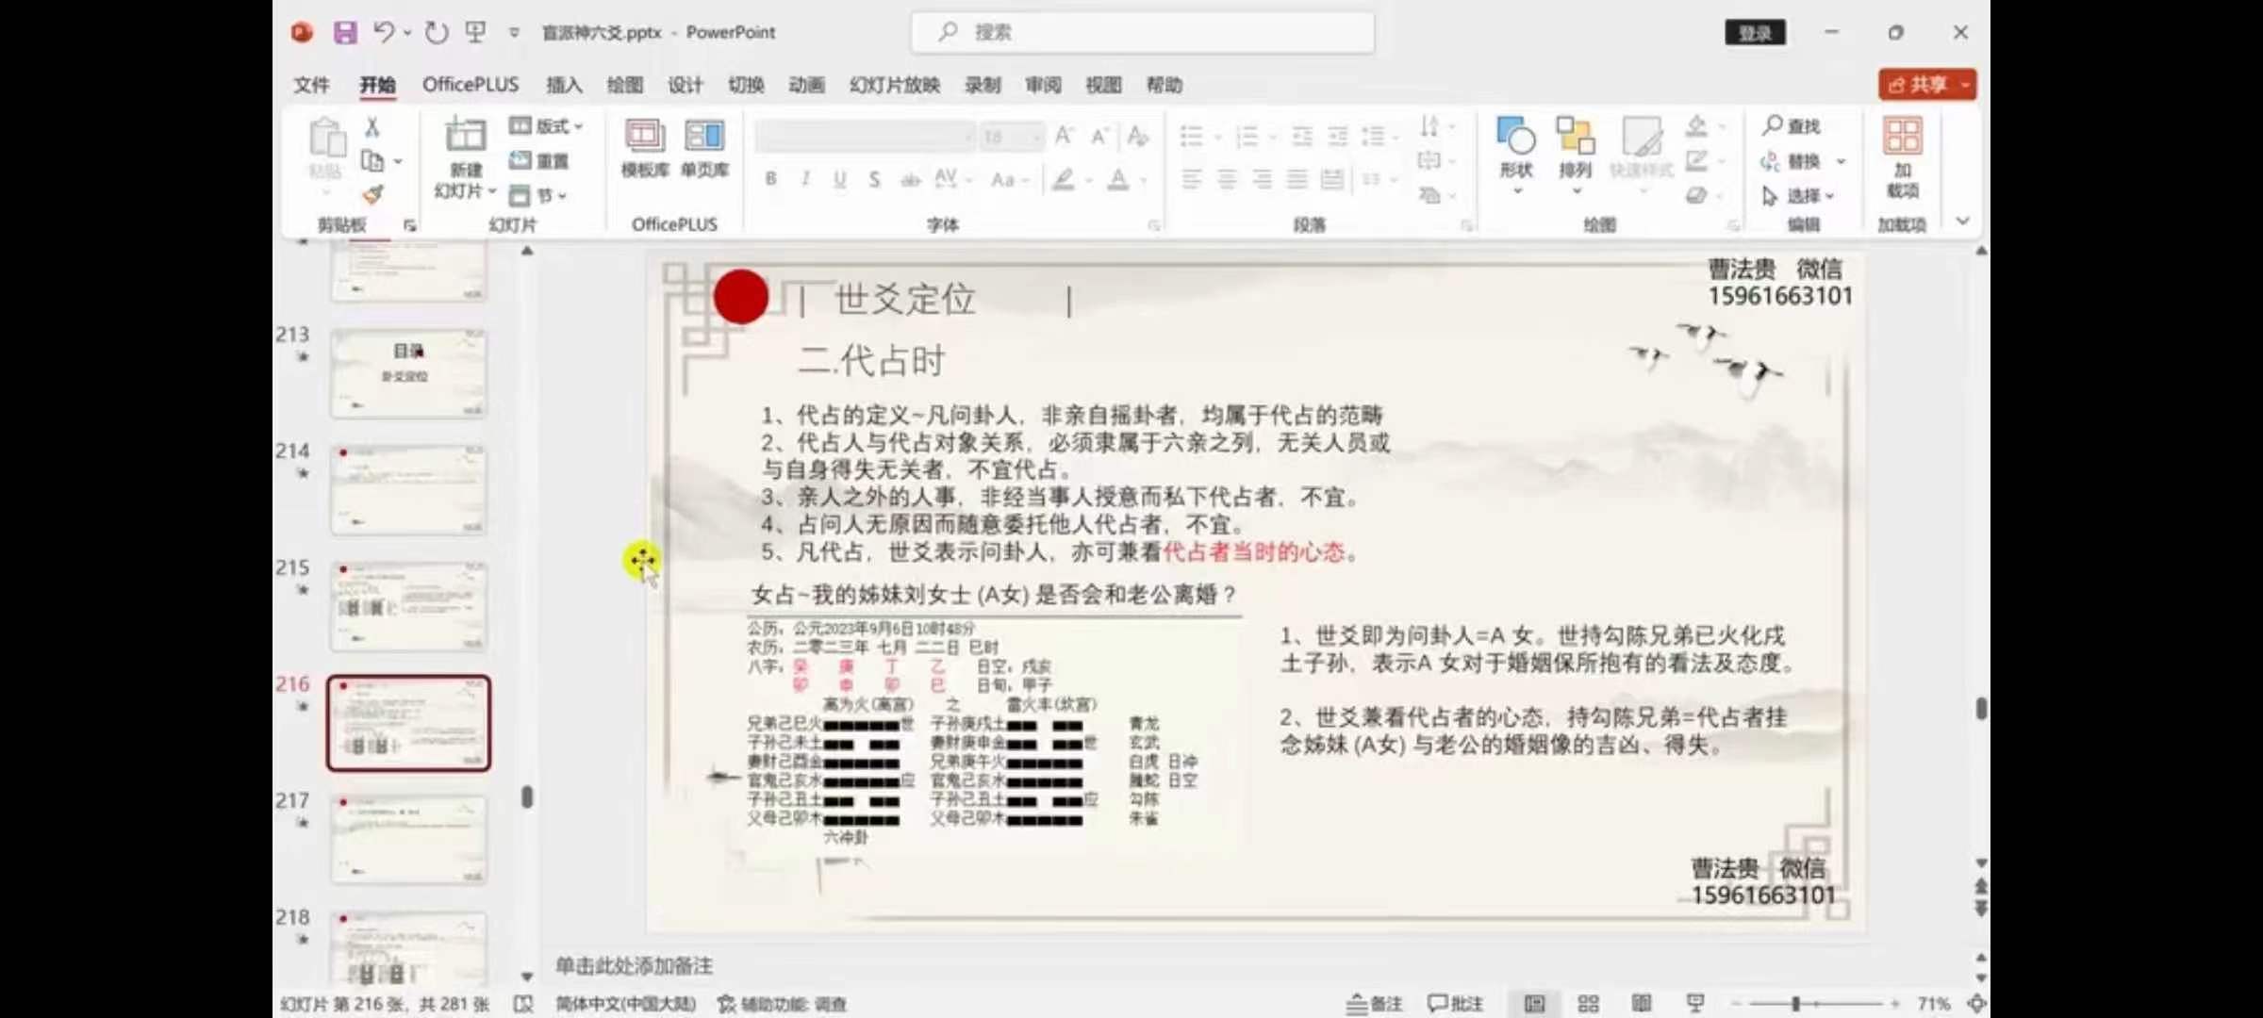This screenshot has width=2263, height=1018.
Task: Open the 插入 ribbon tab
Action: pyautogui.click(x=564, y=85)
